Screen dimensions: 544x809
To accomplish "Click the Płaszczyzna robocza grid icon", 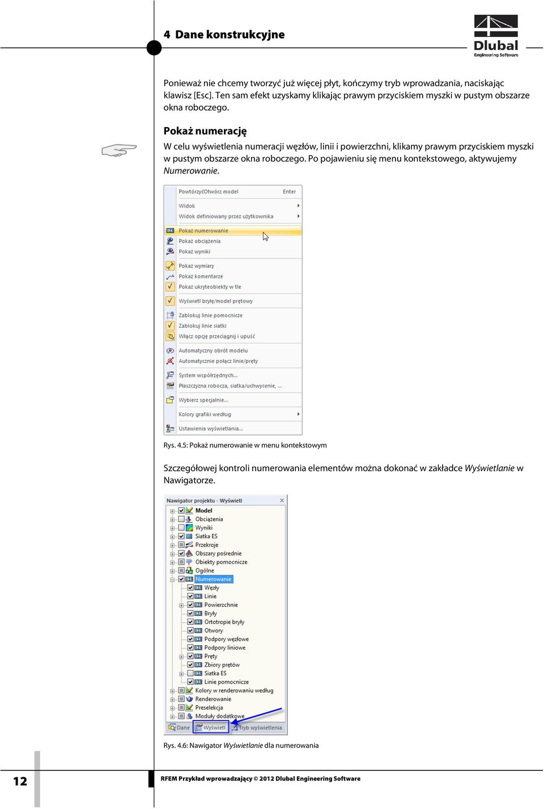I will [x=170, y=386].
